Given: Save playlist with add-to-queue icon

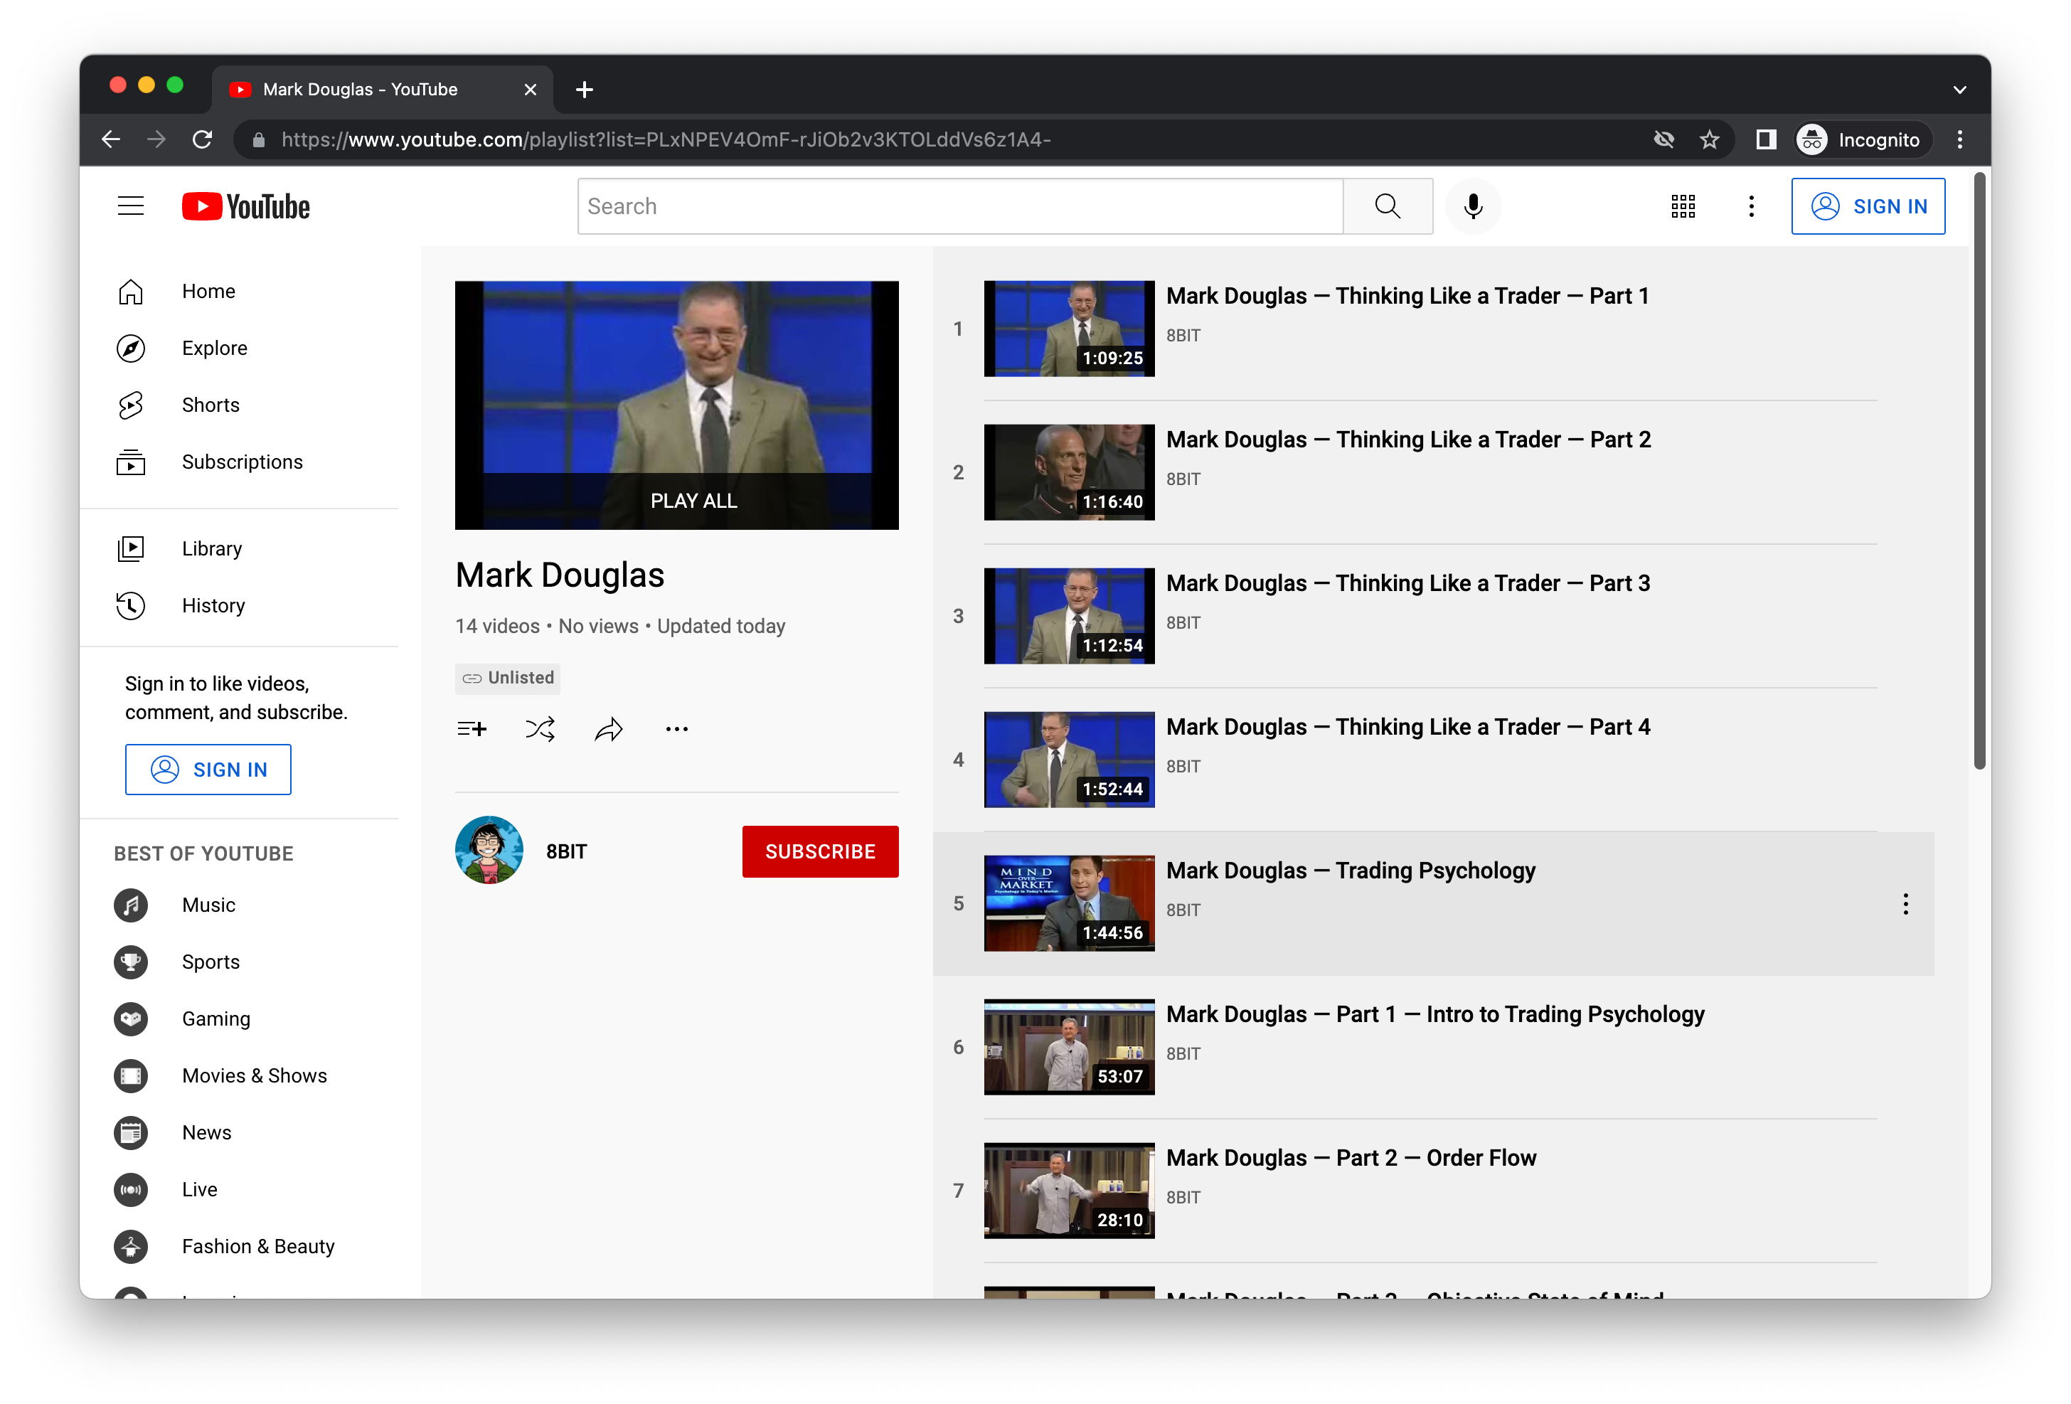Looking at the screenshot, I should [x=472, y=729].
